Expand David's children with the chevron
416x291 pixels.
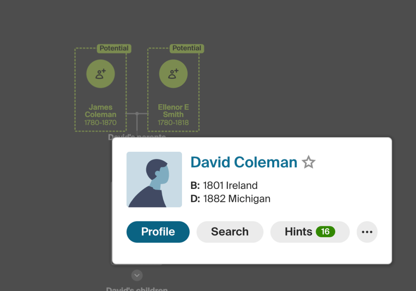coord(137,276)
